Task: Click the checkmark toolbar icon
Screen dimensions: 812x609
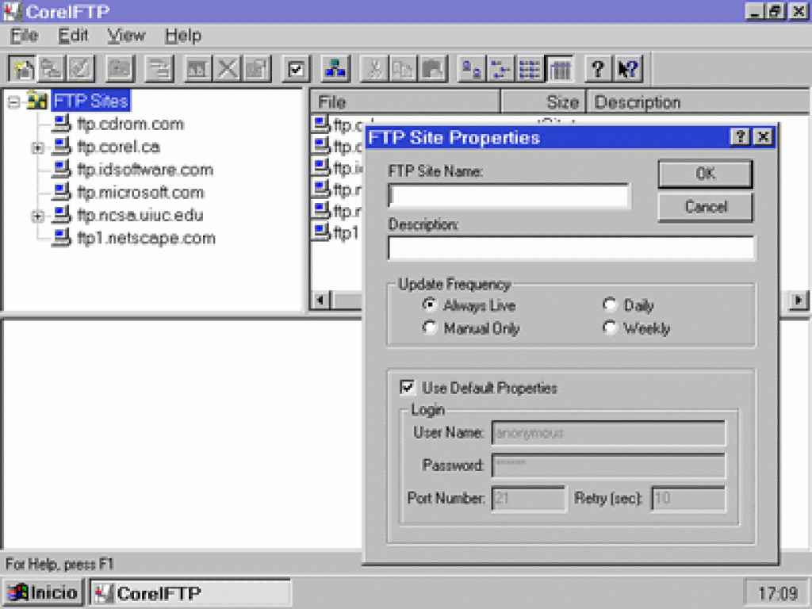Action: tap(296, 69)
